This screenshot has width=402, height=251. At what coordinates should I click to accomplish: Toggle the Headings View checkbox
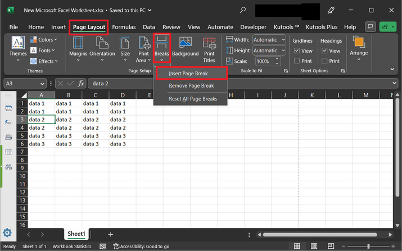[324, 51]
